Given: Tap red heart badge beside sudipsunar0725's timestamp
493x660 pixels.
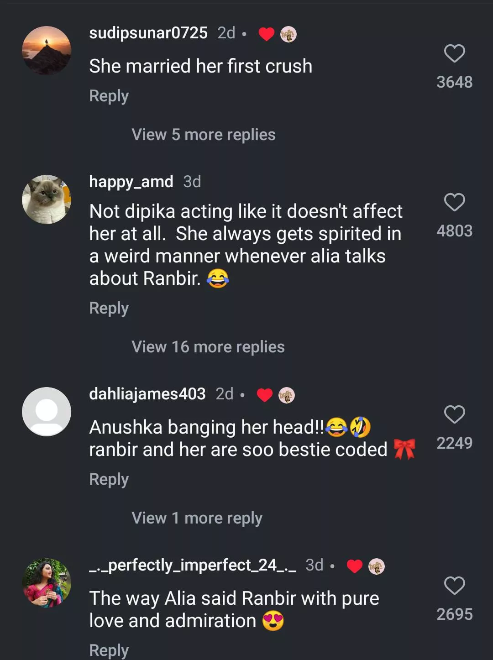Looking at the screenshot, I should (267, 34).
